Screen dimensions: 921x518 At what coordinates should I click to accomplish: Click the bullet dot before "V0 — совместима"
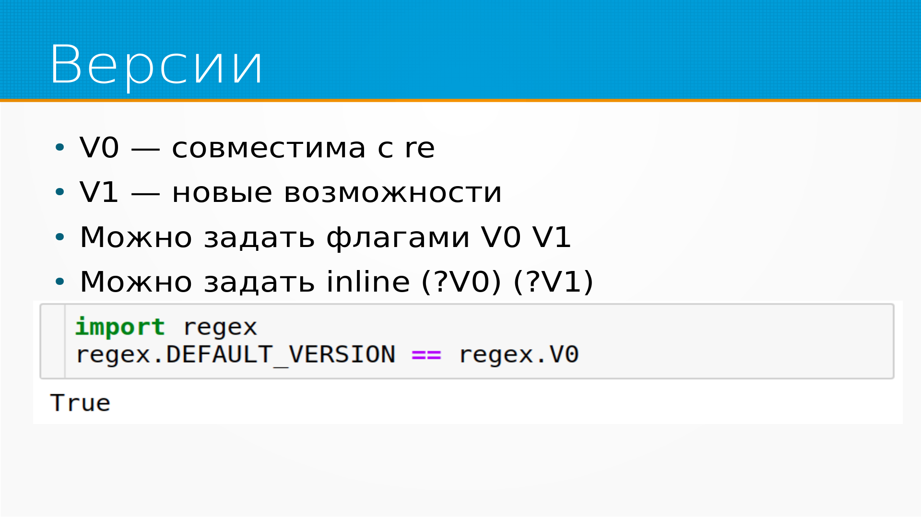pos(59,147)
